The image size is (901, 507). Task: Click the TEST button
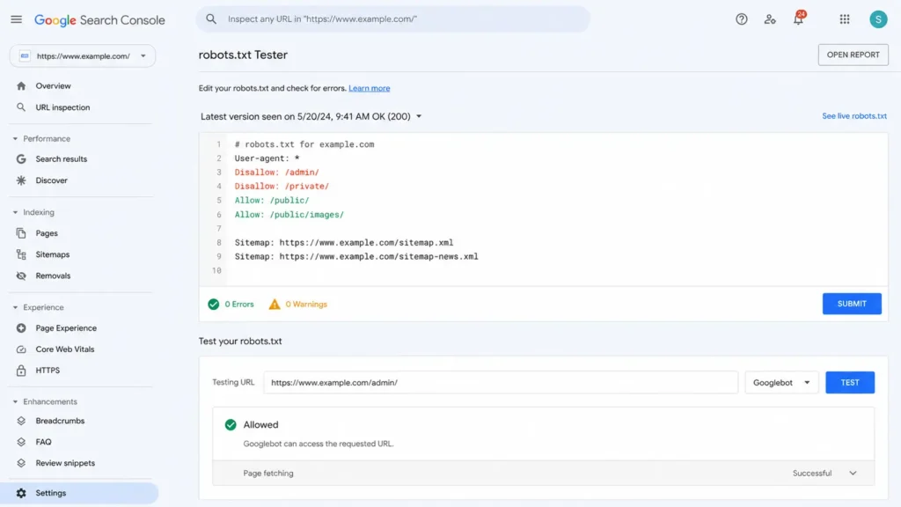[850, 382]
